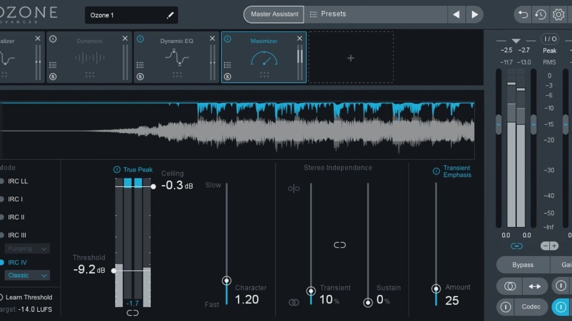Click the left input gain fader handle

pyautogui.click(x=498, y=124)
